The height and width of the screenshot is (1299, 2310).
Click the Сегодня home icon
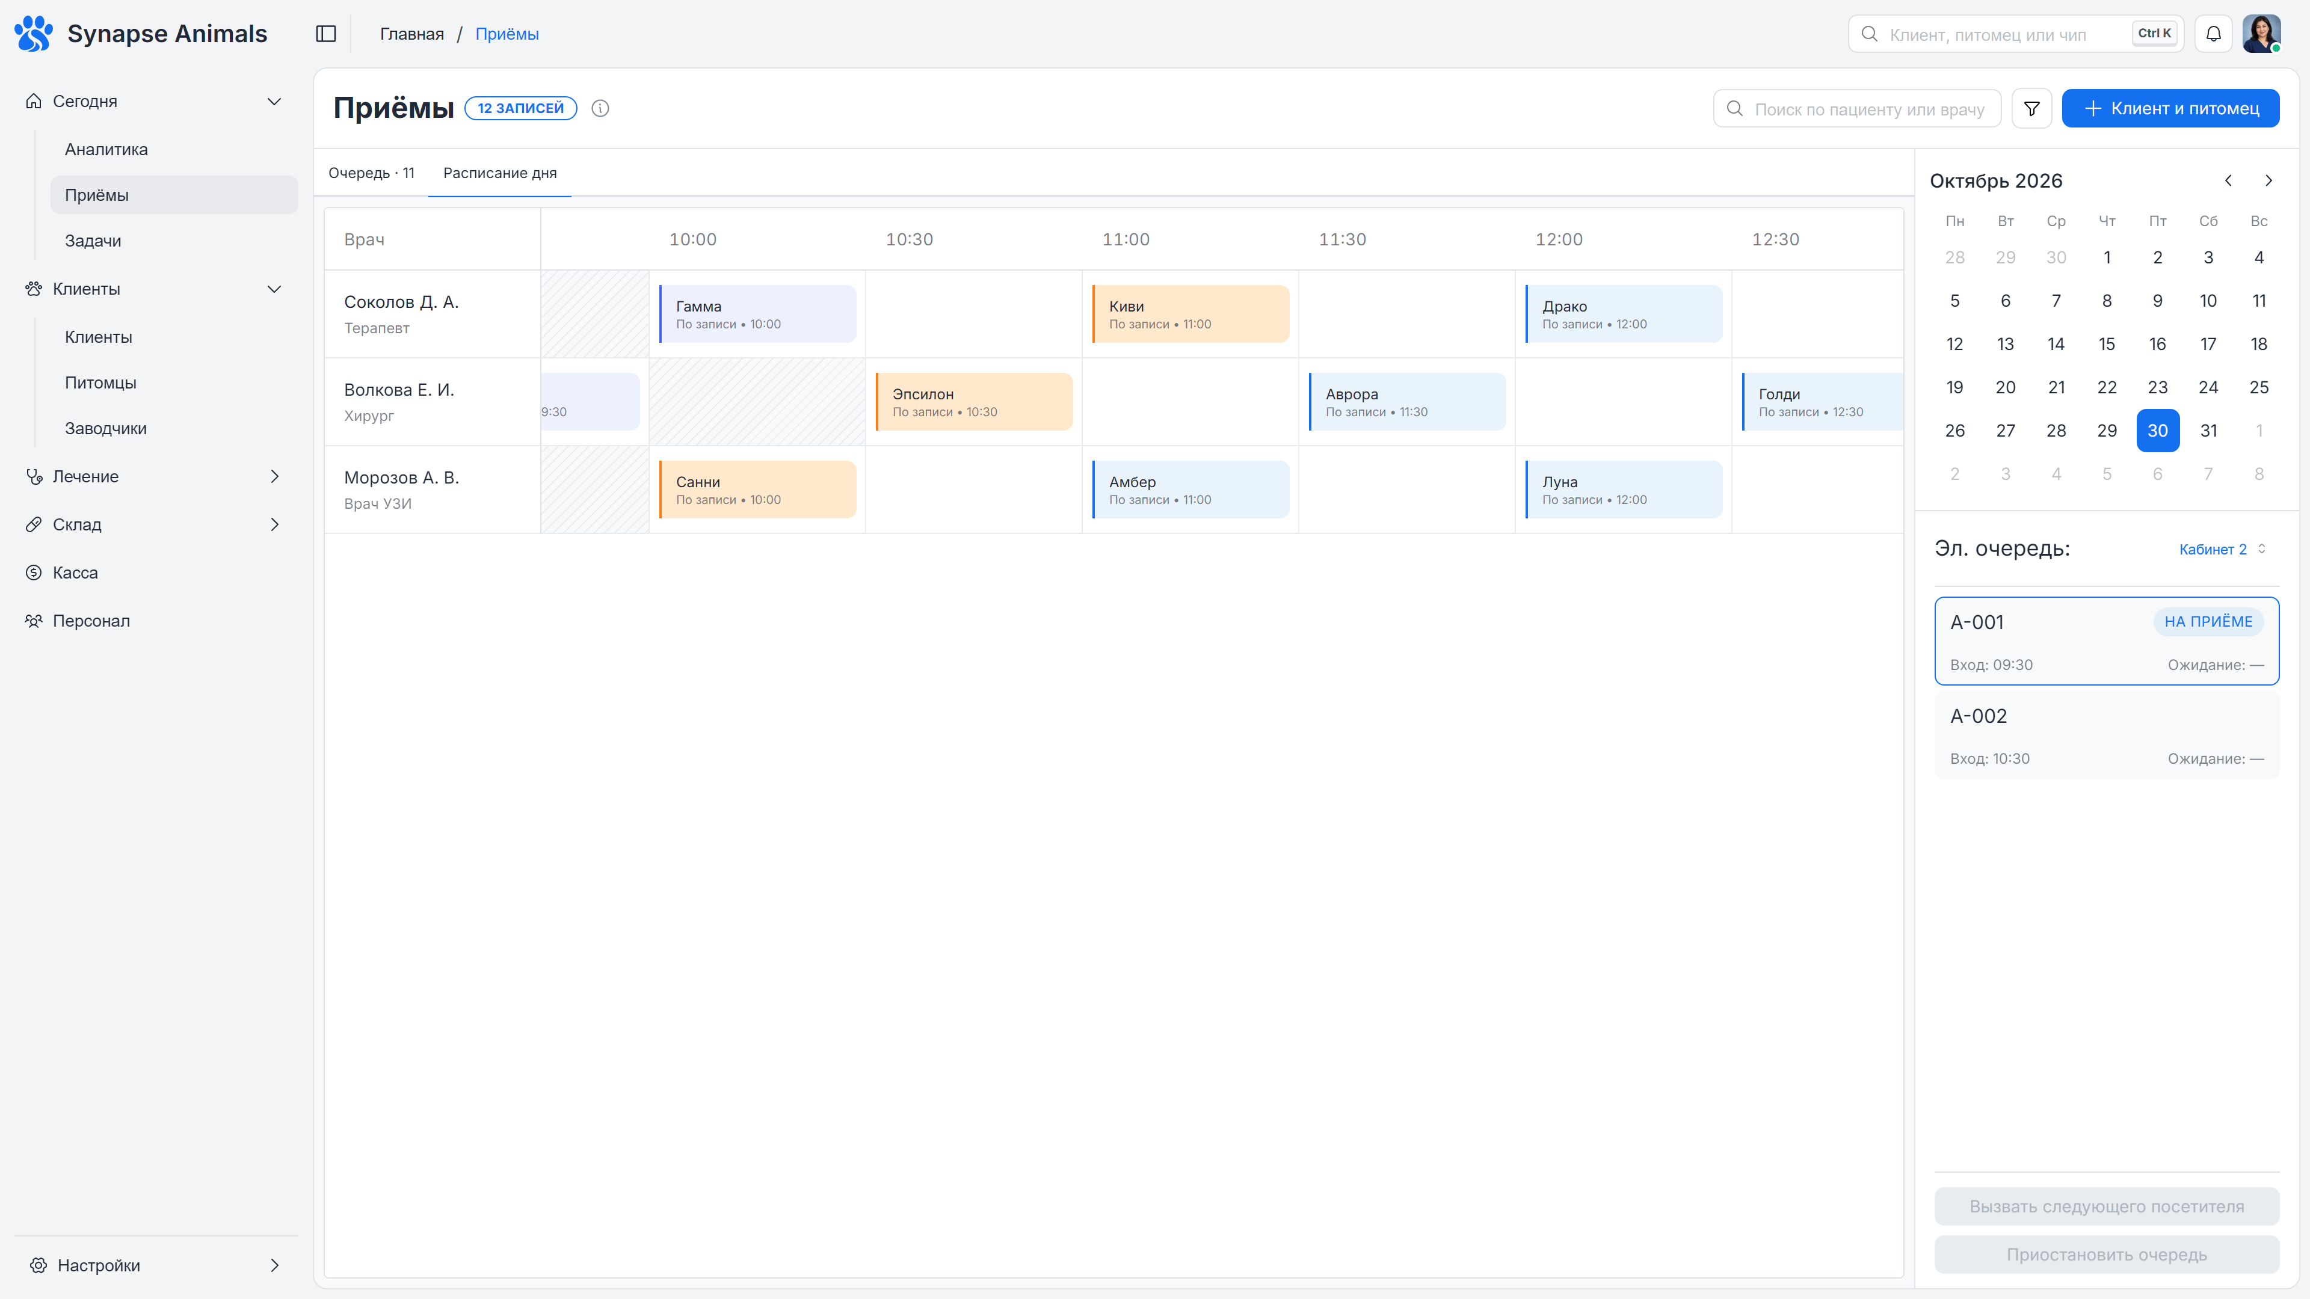(34, 101)
